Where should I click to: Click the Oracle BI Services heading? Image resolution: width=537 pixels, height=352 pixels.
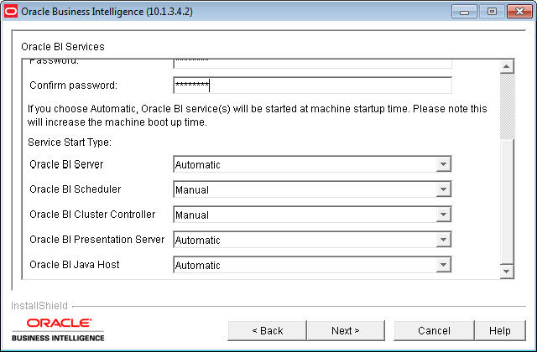[x=63, y=47]
